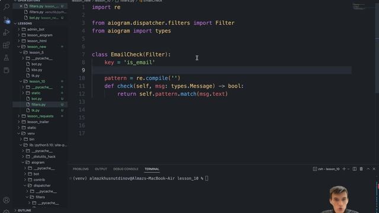Click msg.text on line 12
Image resolution: width=379 pixels, height=213 pixels.
pyautogui.click(x=212, y=94)
